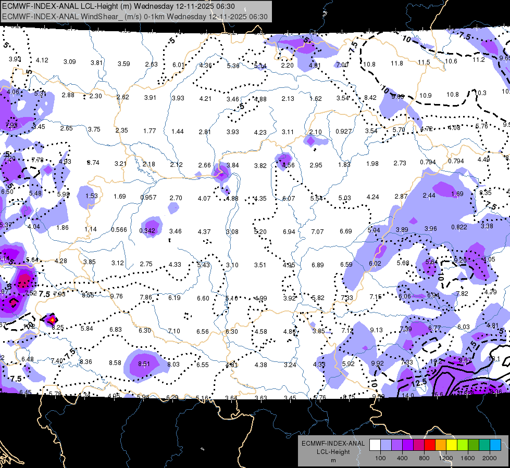
Task: Click the wind shear value 11.2
Action: 478,60
